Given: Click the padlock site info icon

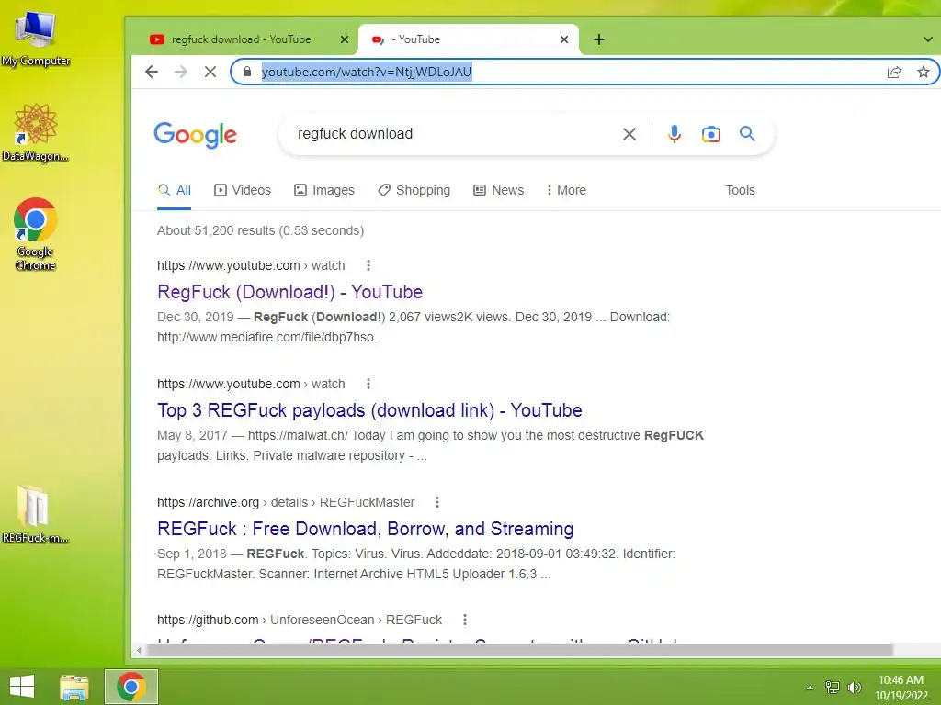Looking at the screenshot, I should point(246,72).
